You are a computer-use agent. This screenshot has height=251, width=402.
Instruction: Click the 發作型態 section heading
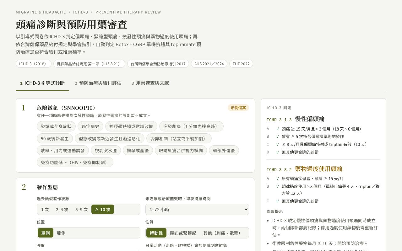[x=47, y=187]
